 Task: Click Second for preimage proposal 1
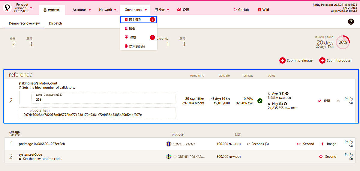coord(305,144)
